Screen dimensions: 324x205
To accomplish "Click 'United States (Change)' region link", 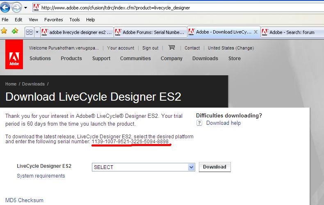I will (231, 48).
